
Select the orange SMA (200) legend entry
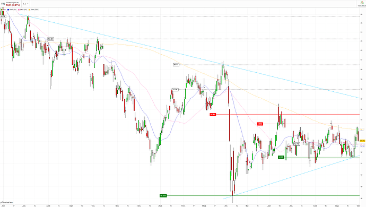[x=33, y=10]
